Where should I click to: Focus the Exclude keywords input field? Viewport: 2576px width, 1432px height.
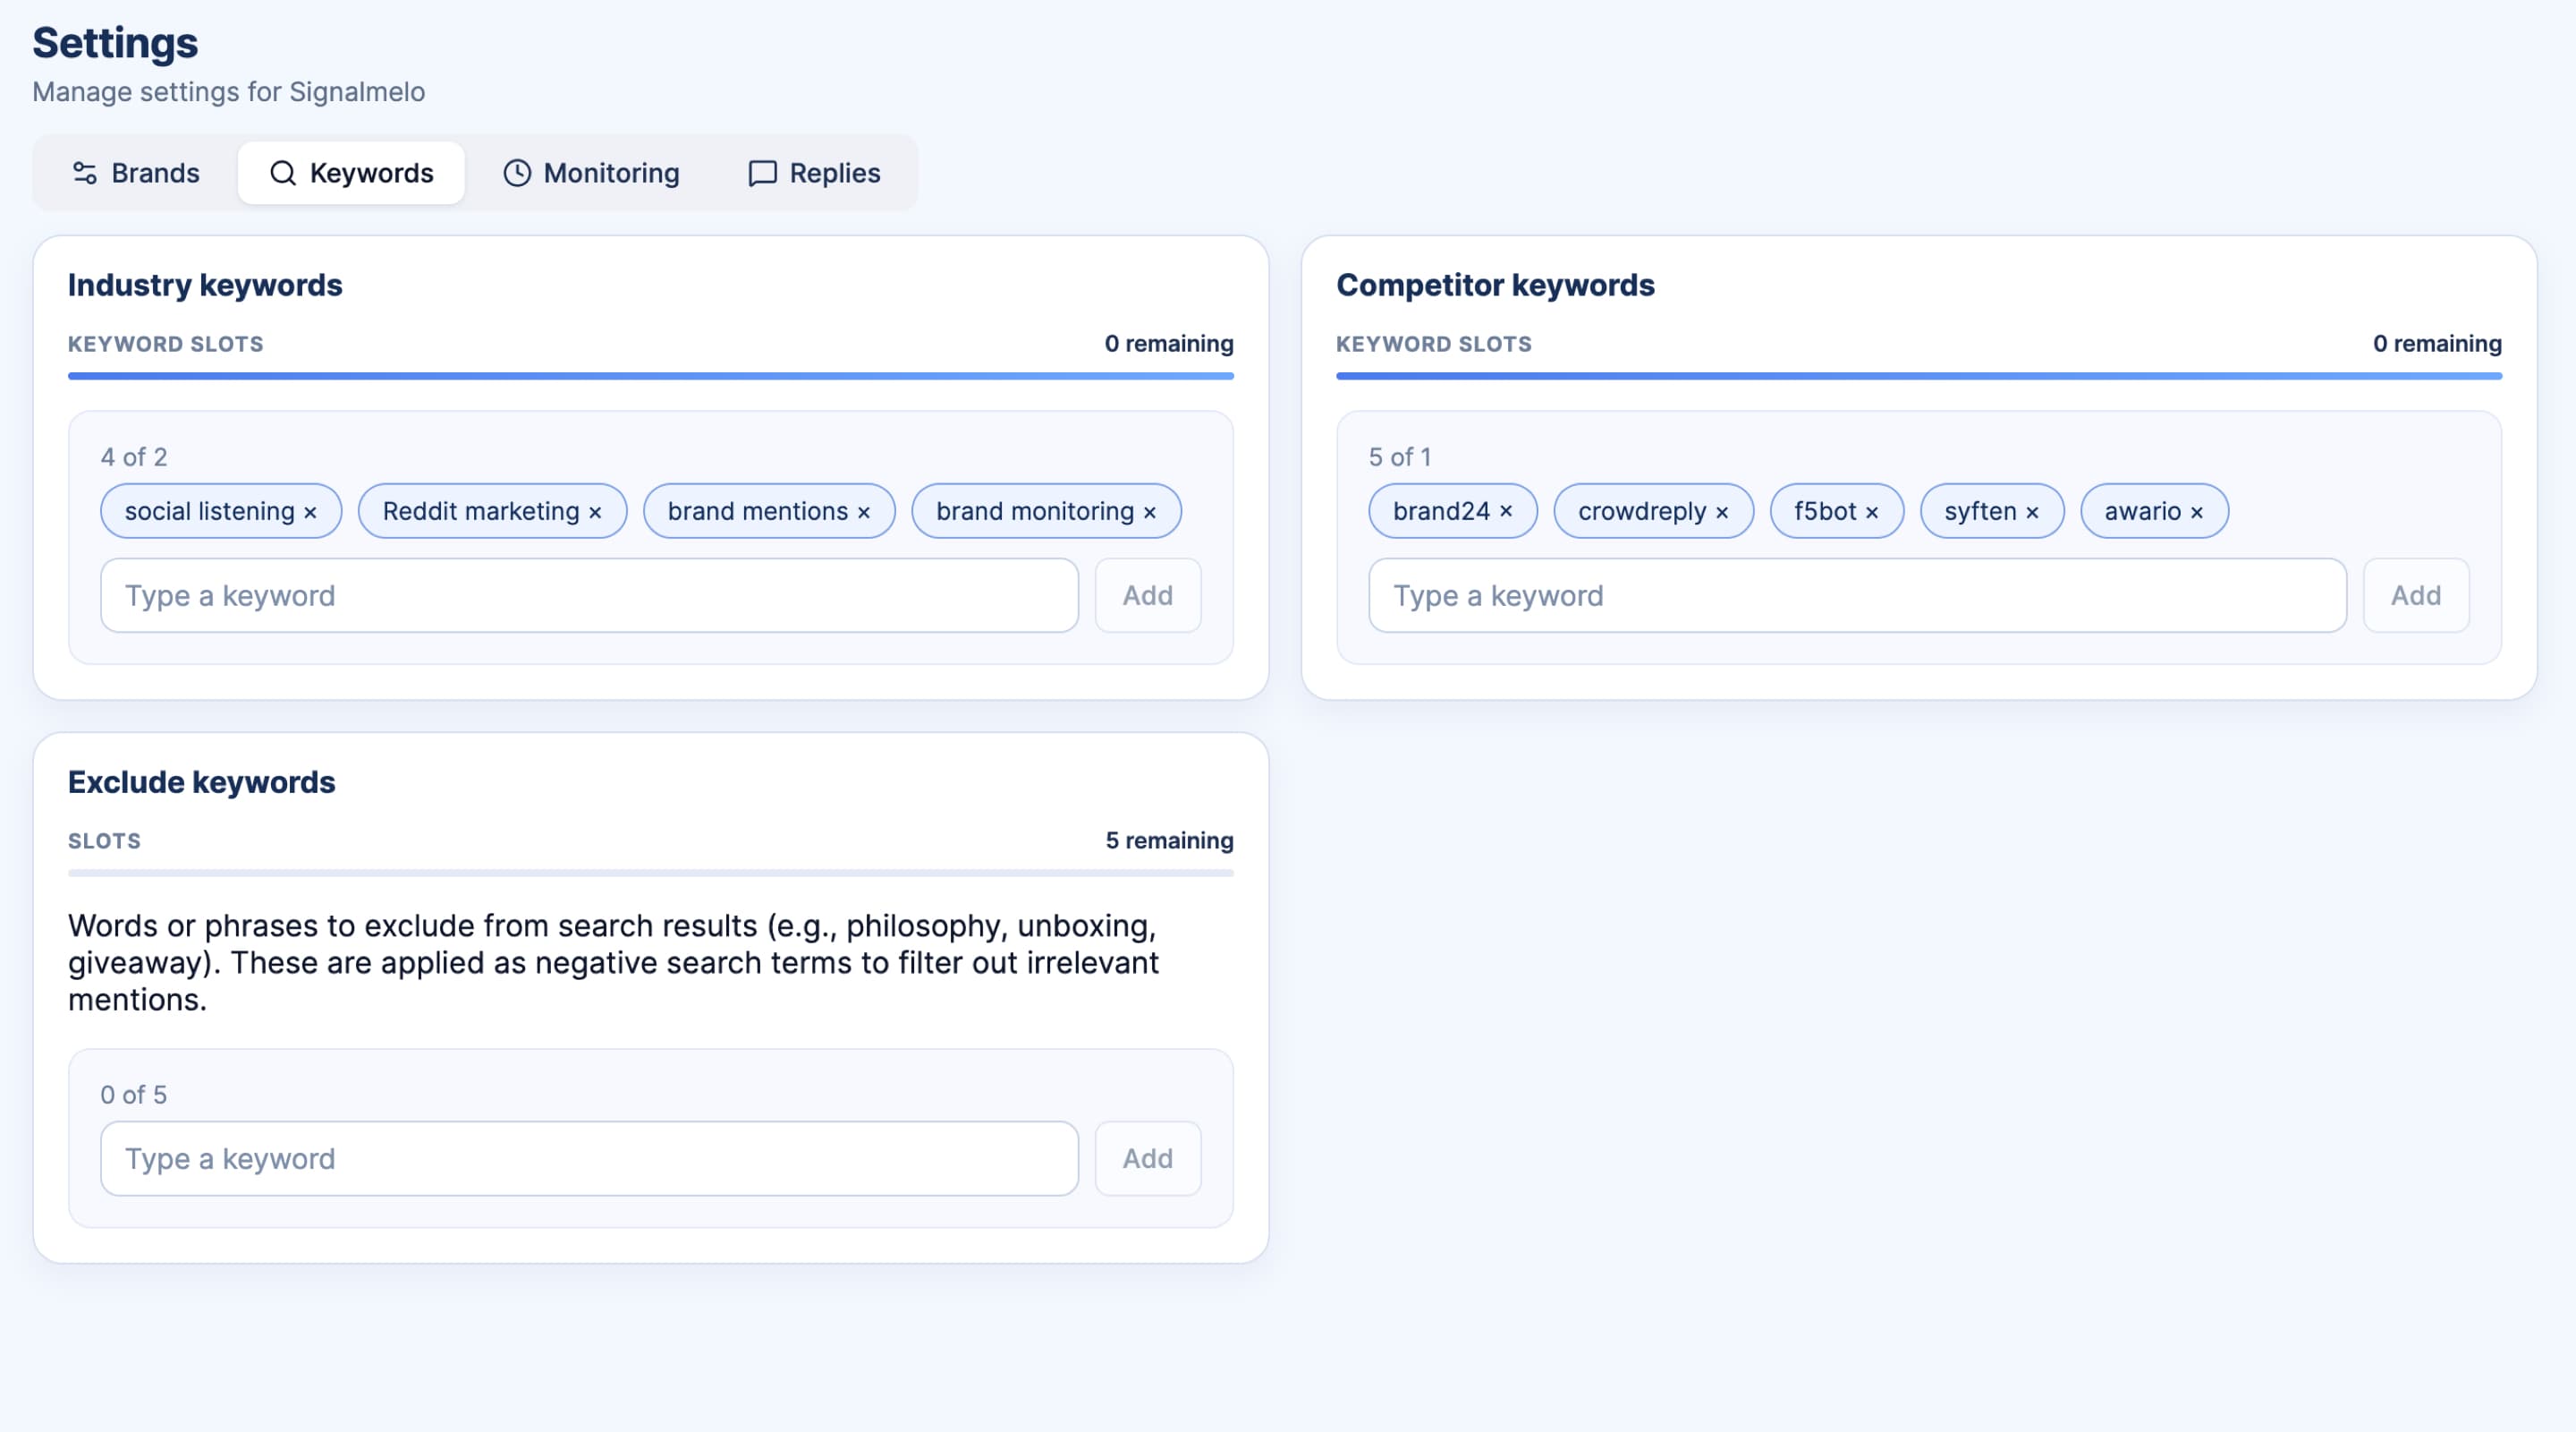pyautogui.click(x=589, y=1159)
